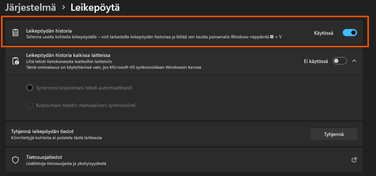The height and width of the screenshot is (176, 376).
Task: Click the Leikepöytä page title
Action: pyautogui.click(x=95, y=7)
